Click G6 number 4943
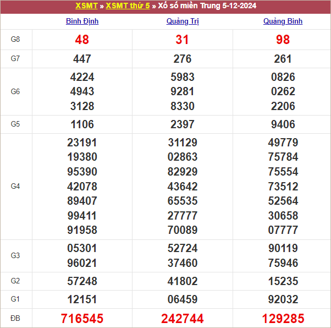This screenshot has width=331, height=328. (82, 91)
